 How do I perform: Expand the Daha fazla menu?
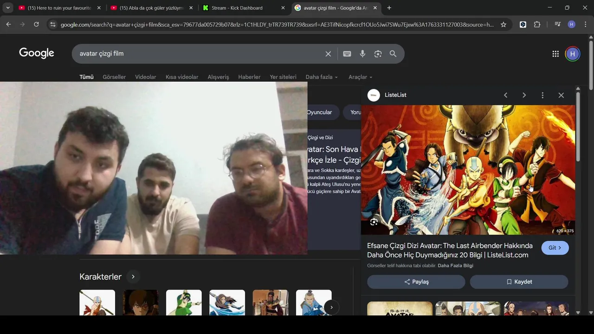point(322,77)
